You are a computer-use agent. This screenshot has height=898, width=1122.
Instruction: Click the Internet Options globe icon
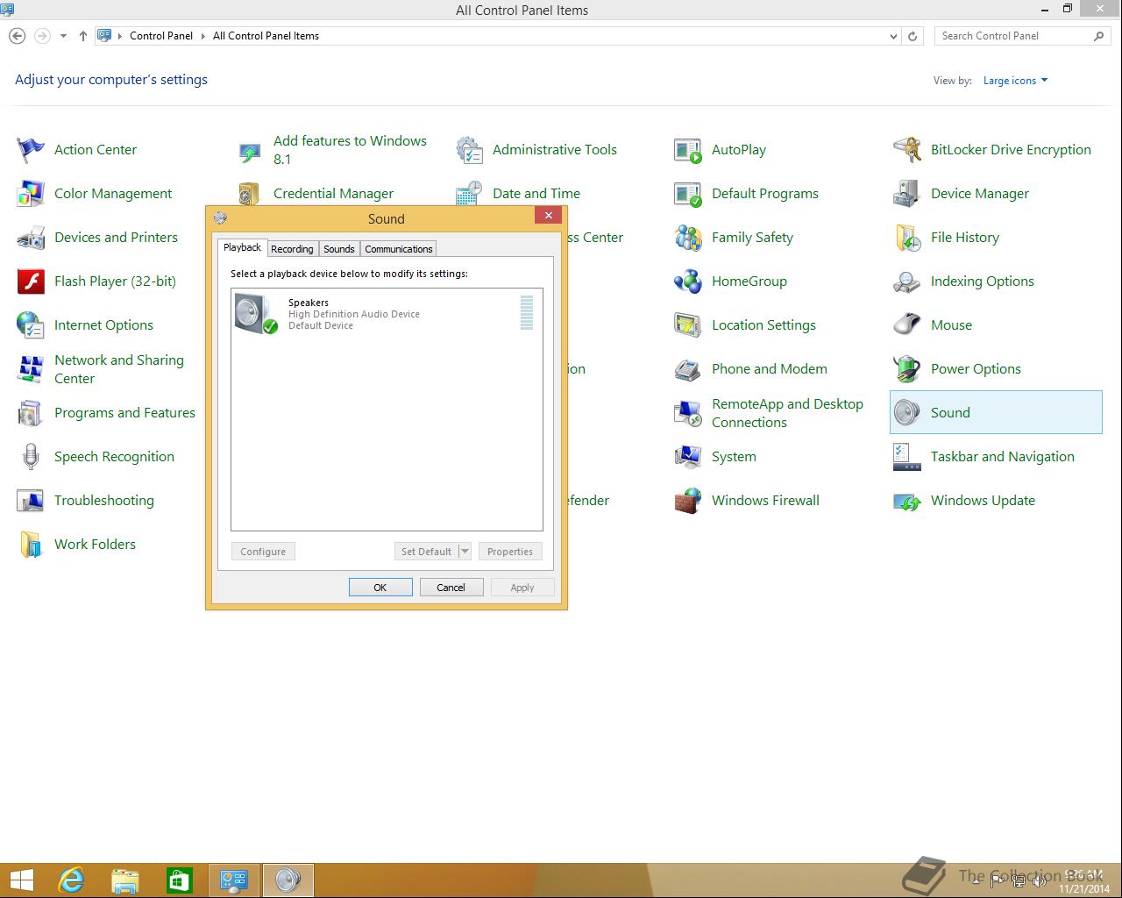click(31, 325)
